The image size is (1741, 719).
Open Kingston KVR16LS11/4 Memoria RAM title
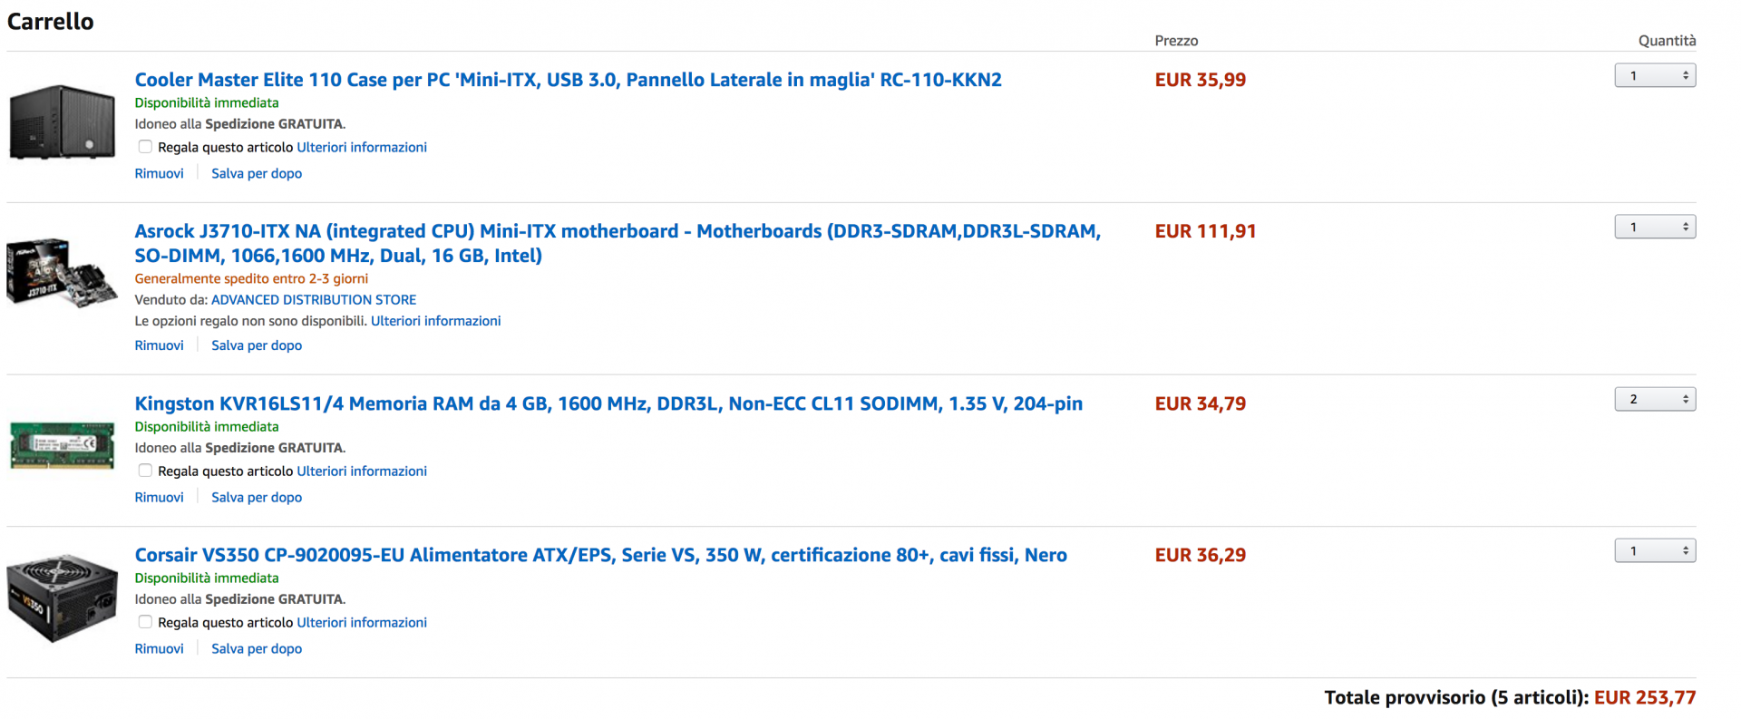coord(608,403)
